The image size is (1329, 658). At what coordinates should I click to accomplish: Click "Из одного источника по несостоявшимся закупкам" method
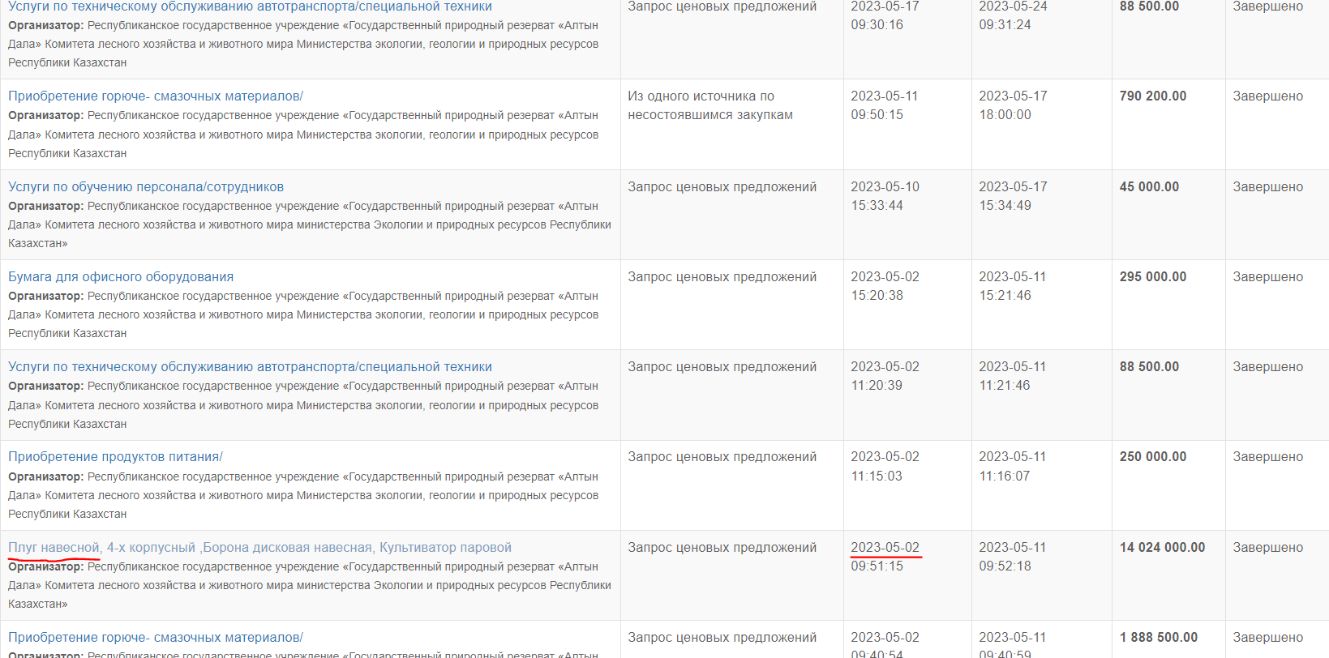pyautogui.click(x=710, y=105)
